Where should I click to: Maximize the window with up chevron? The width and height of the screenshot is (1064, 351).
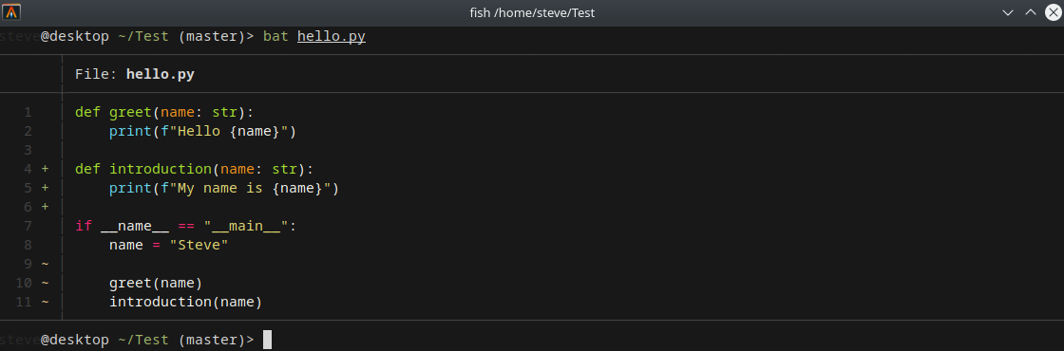tap(1030, 12)
